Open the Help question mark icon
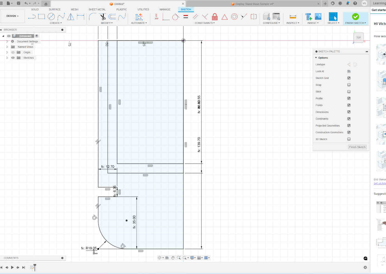The image size is (386, 274). coord(355,3)
